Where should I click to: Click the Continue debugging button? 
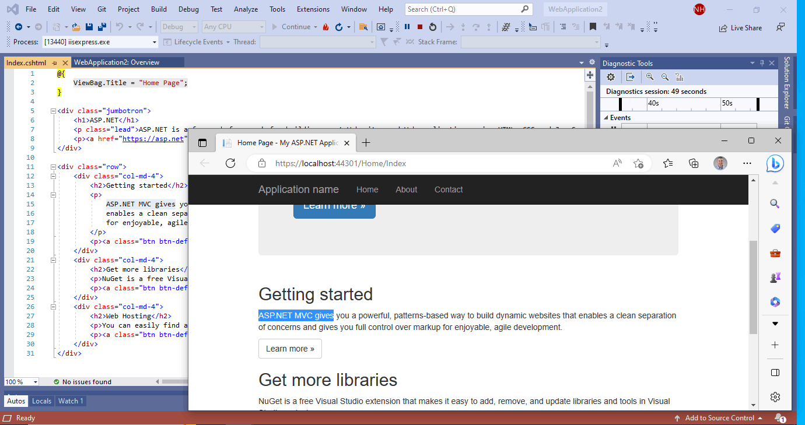pyautogui.click(x=290, y=27)
